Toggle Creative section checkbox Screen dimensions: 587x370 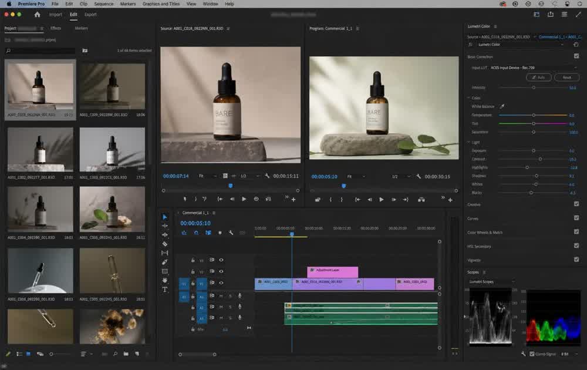[576, 204]
